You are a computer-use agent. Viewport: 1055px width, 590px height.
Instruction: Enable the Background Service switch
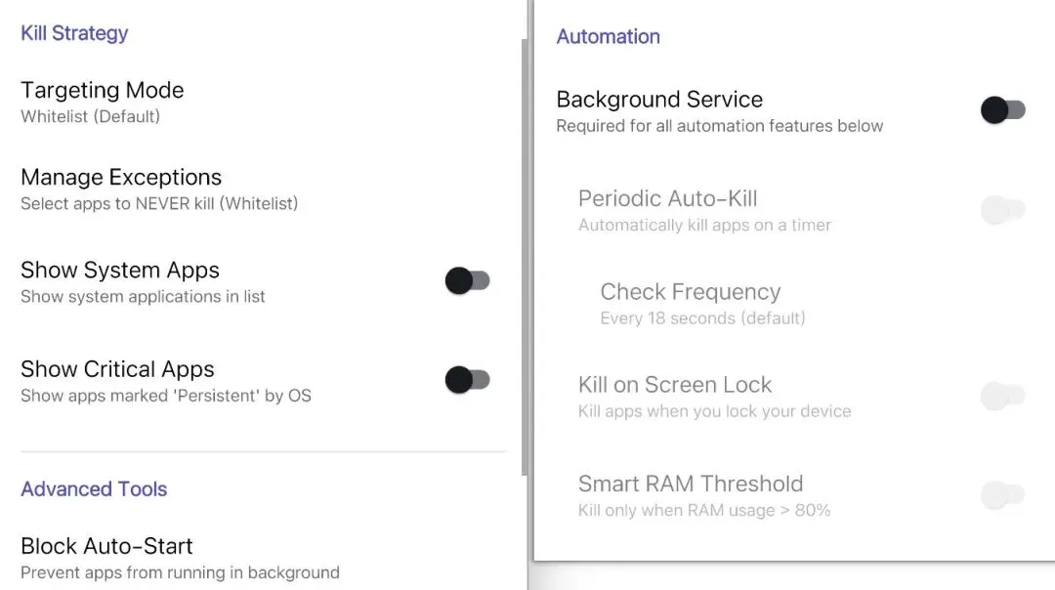click(x=1002, y=109)
